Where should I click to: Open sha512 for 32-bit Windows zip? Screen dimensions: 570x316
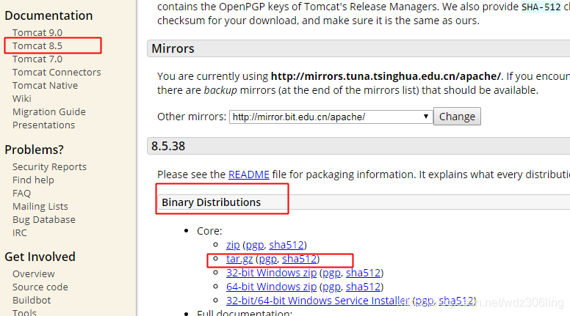[363, 273]
